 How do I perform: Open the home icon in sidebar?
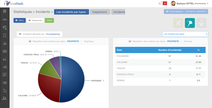coord(5,11)
